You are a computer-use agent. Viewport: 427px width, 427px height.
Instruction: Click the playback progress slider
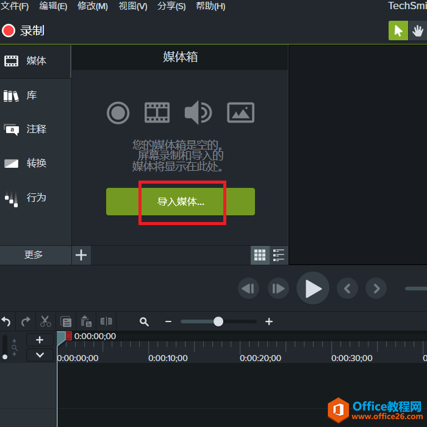[416, 289]
